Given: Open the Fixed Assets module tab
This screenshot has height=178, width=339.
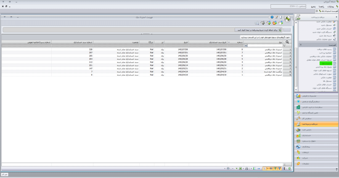Looking at the screenshot, I should click(316, 130).
